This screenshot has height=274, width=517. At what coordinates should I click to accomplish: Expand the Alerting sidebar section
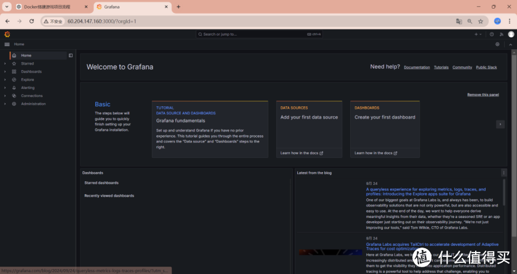(5, 88)
